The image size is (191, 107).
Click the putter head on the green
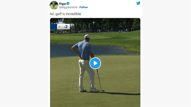click(x=103, y=91)
